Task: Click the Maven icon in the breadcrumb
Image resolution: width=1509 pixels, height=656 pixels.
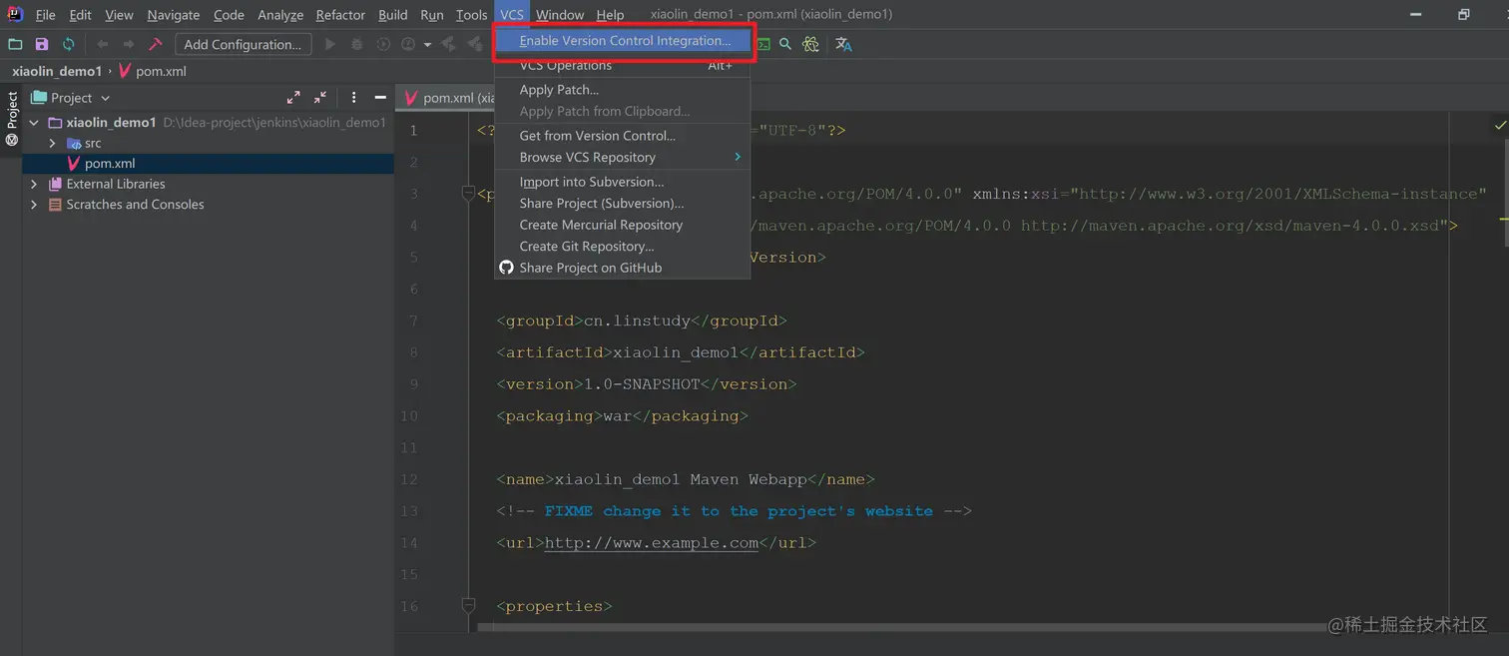Action: 125,71
